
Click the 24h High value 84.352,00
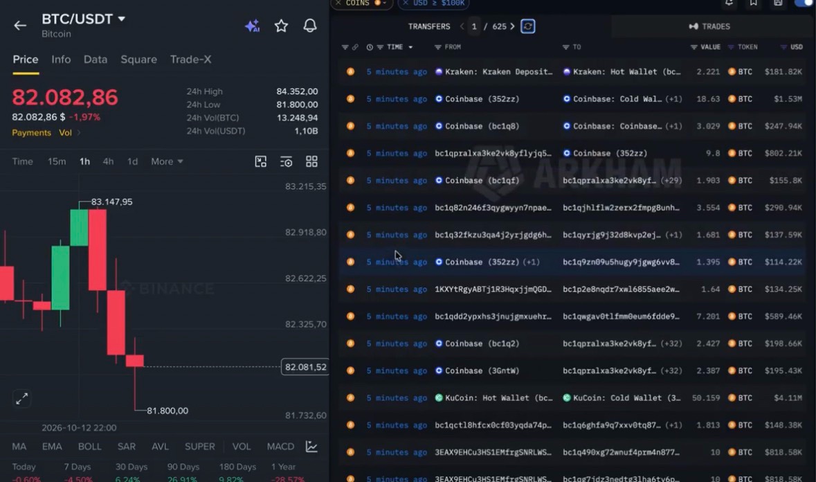297,91
